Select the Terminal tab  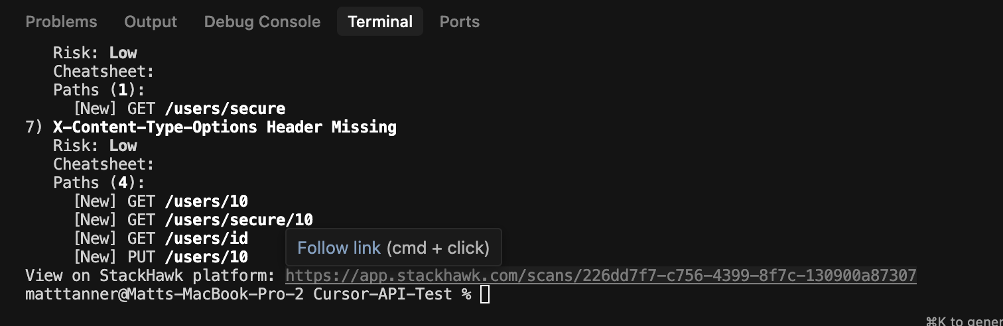pos(380,22)
